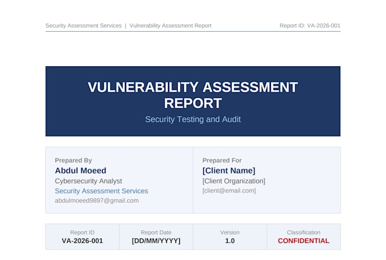386x260 pixels.
Task: Click the 'Report Date' label
Action: 156,232
